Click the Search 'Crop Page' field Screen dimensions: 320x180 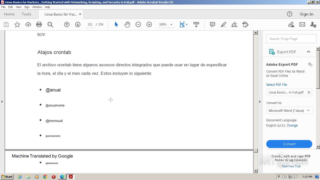click(x=291, y=39)
